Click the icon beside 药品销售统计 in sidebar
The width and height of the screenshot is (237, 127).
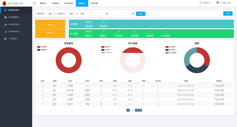(x=5, y=17)
